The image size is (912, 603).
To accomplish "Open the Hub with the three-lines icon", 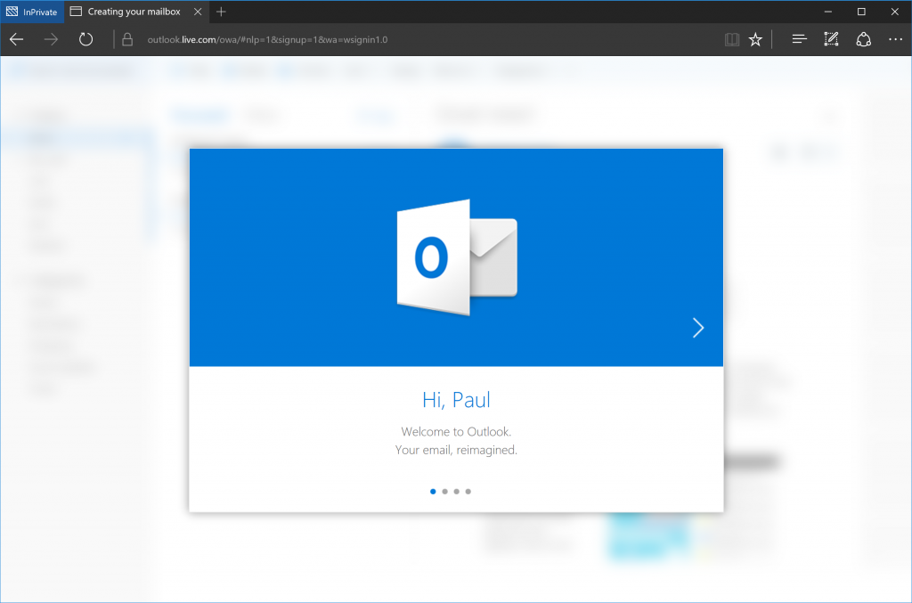I will click(x=799, y=39).
